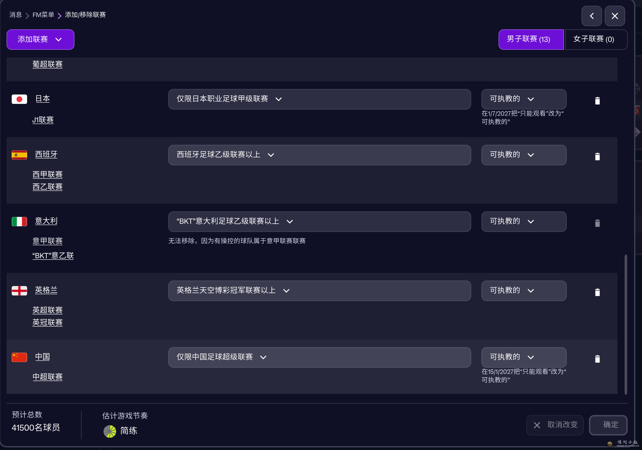Screen dimensions: 642x450
Task: Open the 英超联赛 link
Action: pos(47,310)
